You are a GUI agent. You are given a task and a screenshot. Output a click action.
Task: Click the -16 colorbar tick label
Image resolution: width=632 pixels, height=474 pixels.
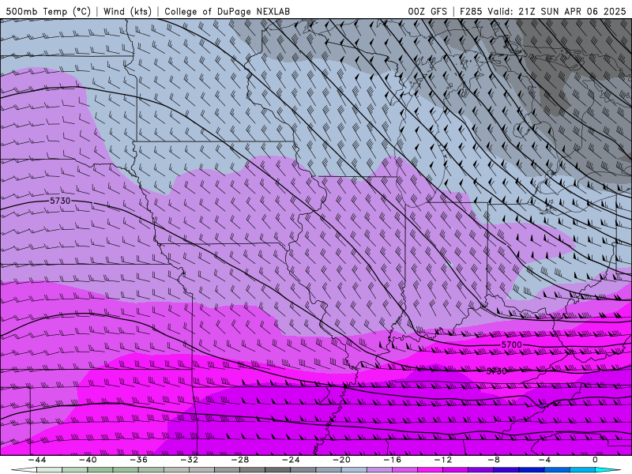pyautogui.click(x=392, y=460)
